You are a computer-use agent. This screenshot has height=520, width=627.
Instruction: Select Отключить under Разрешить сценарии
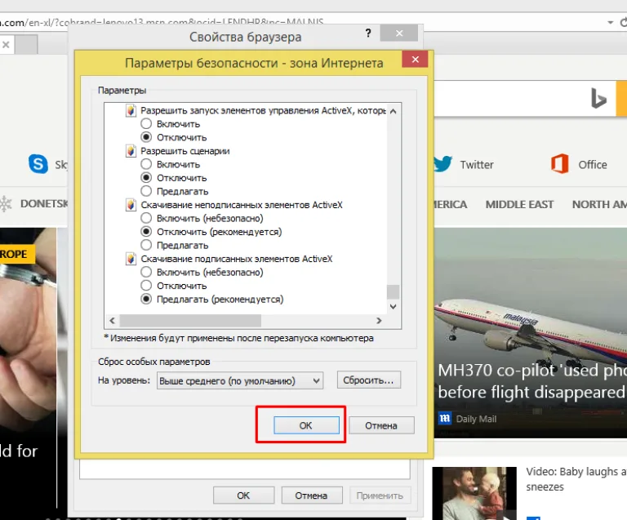tap(146, 178)
